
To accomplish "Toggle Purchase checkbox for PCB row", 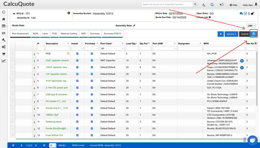I will [x=92, y=54].
